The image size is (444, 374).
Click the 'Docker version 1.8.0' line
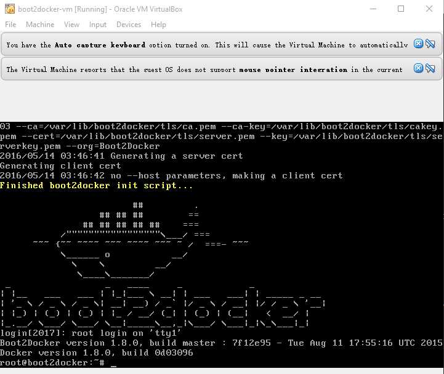point(97,353)
